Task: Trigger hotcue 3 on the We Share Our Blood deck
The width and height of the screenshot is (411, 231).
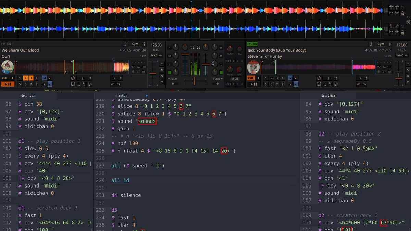Action: coord(31,78)
